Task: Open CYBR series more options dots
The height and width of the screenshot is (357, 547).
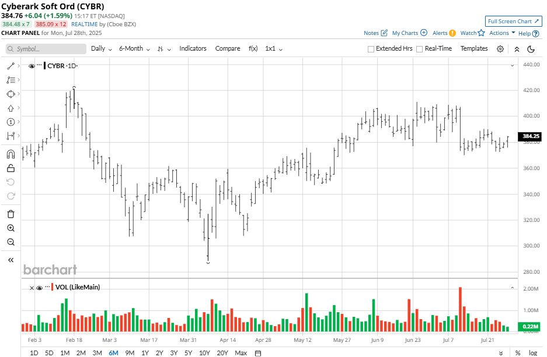Action: point(40,65)
